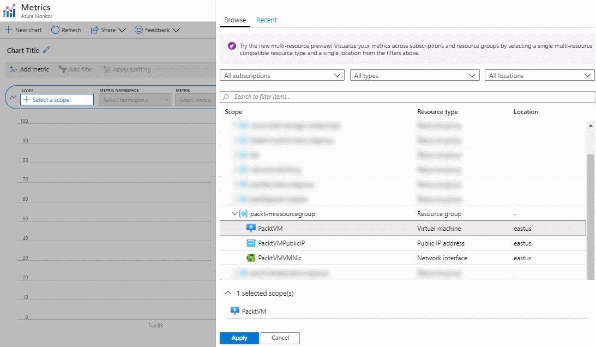This screenshot has height=347, width=596.
Task: Click the Public IP address type cell
Action: tap(441, 243)
